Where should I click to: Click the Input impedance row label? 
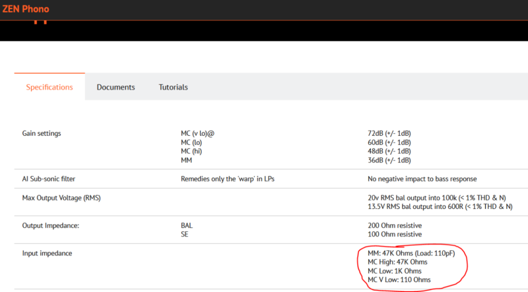[47, 253]
